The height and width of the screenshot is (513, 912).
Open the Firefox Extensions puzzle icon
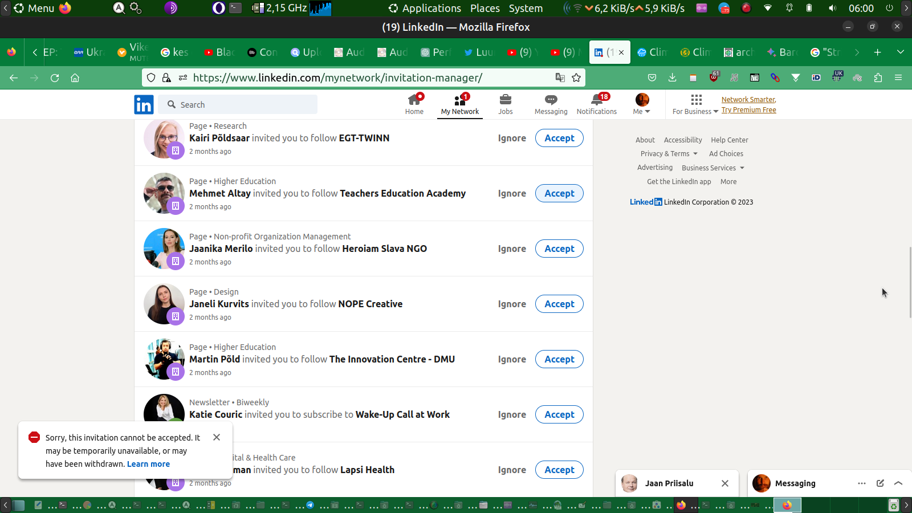pos(878,78)
